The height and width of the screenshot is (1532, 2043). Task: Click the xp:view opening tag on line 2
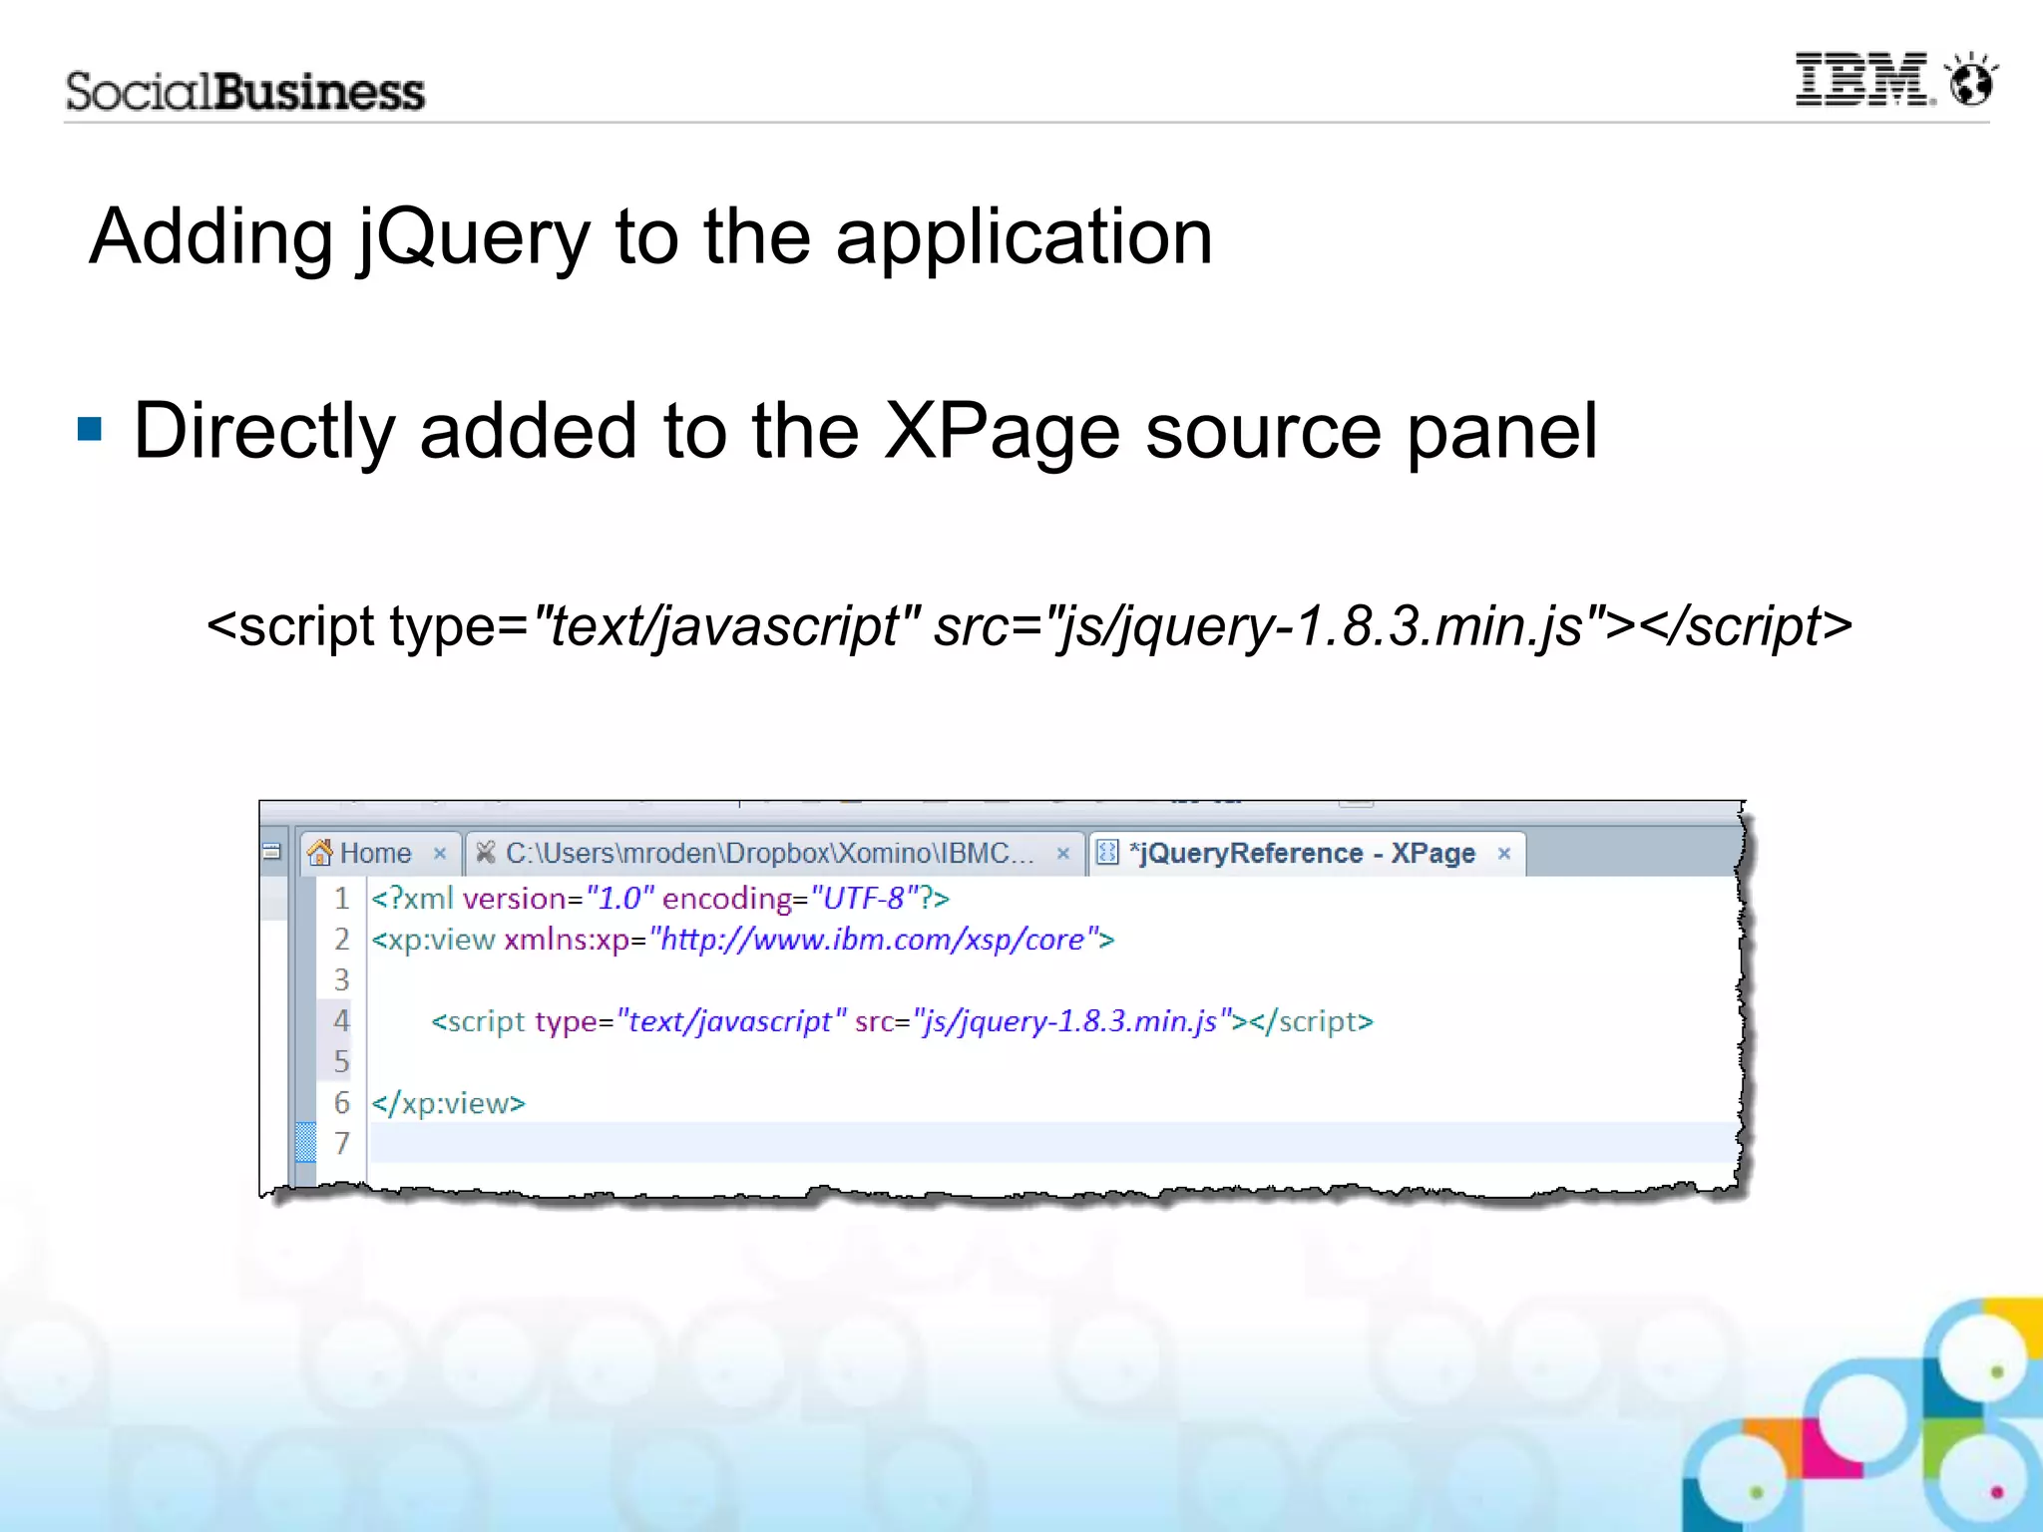tap(743, 940)
